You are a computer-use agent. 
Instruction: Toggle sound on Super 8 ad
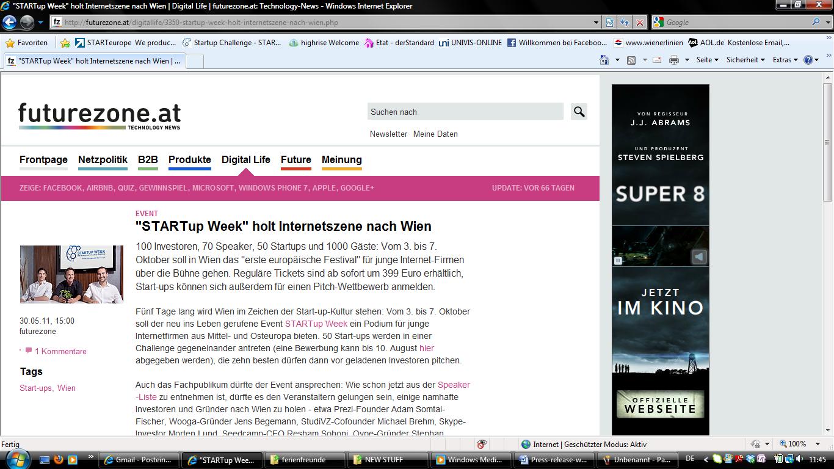pos(699,257)
